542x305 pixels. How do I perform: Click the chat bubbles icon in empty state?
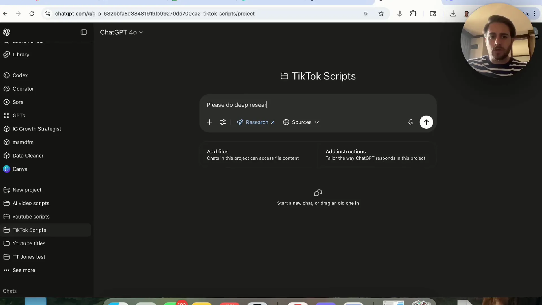click(x=318, y=193)
